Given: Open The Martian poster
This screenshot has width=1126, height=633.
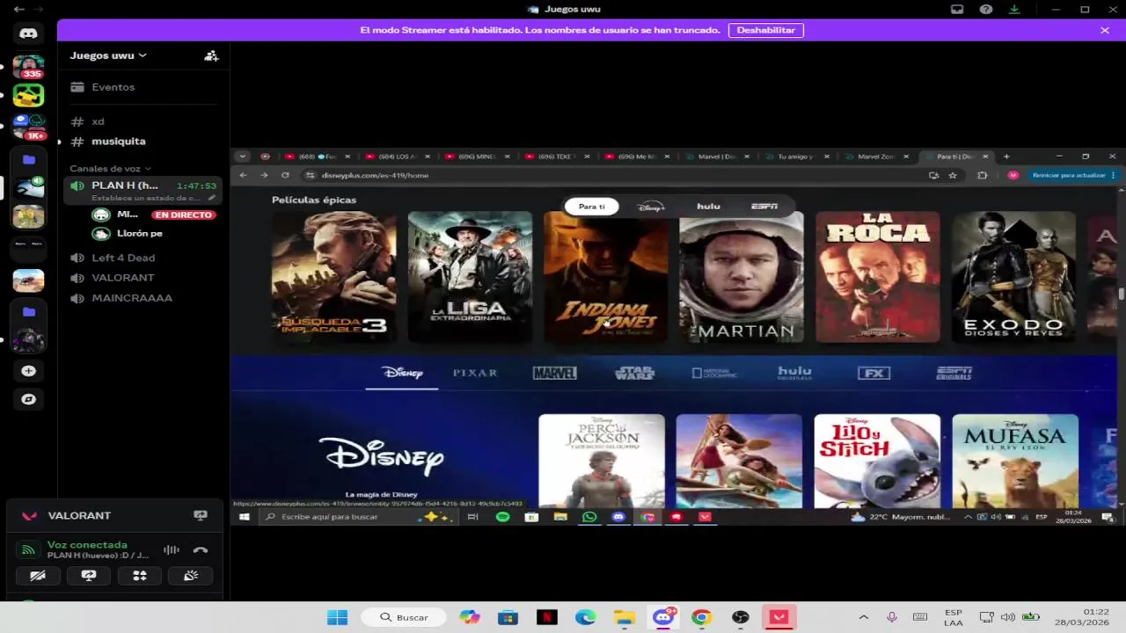Looking at the screenshot, I should click(742, 276).
